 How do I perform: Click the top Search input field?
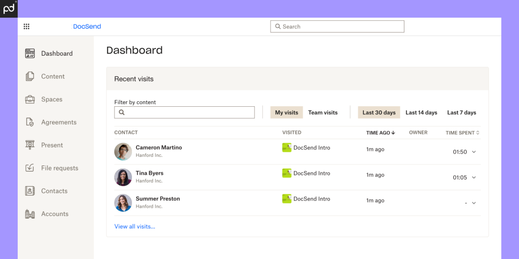pos(337,26)
